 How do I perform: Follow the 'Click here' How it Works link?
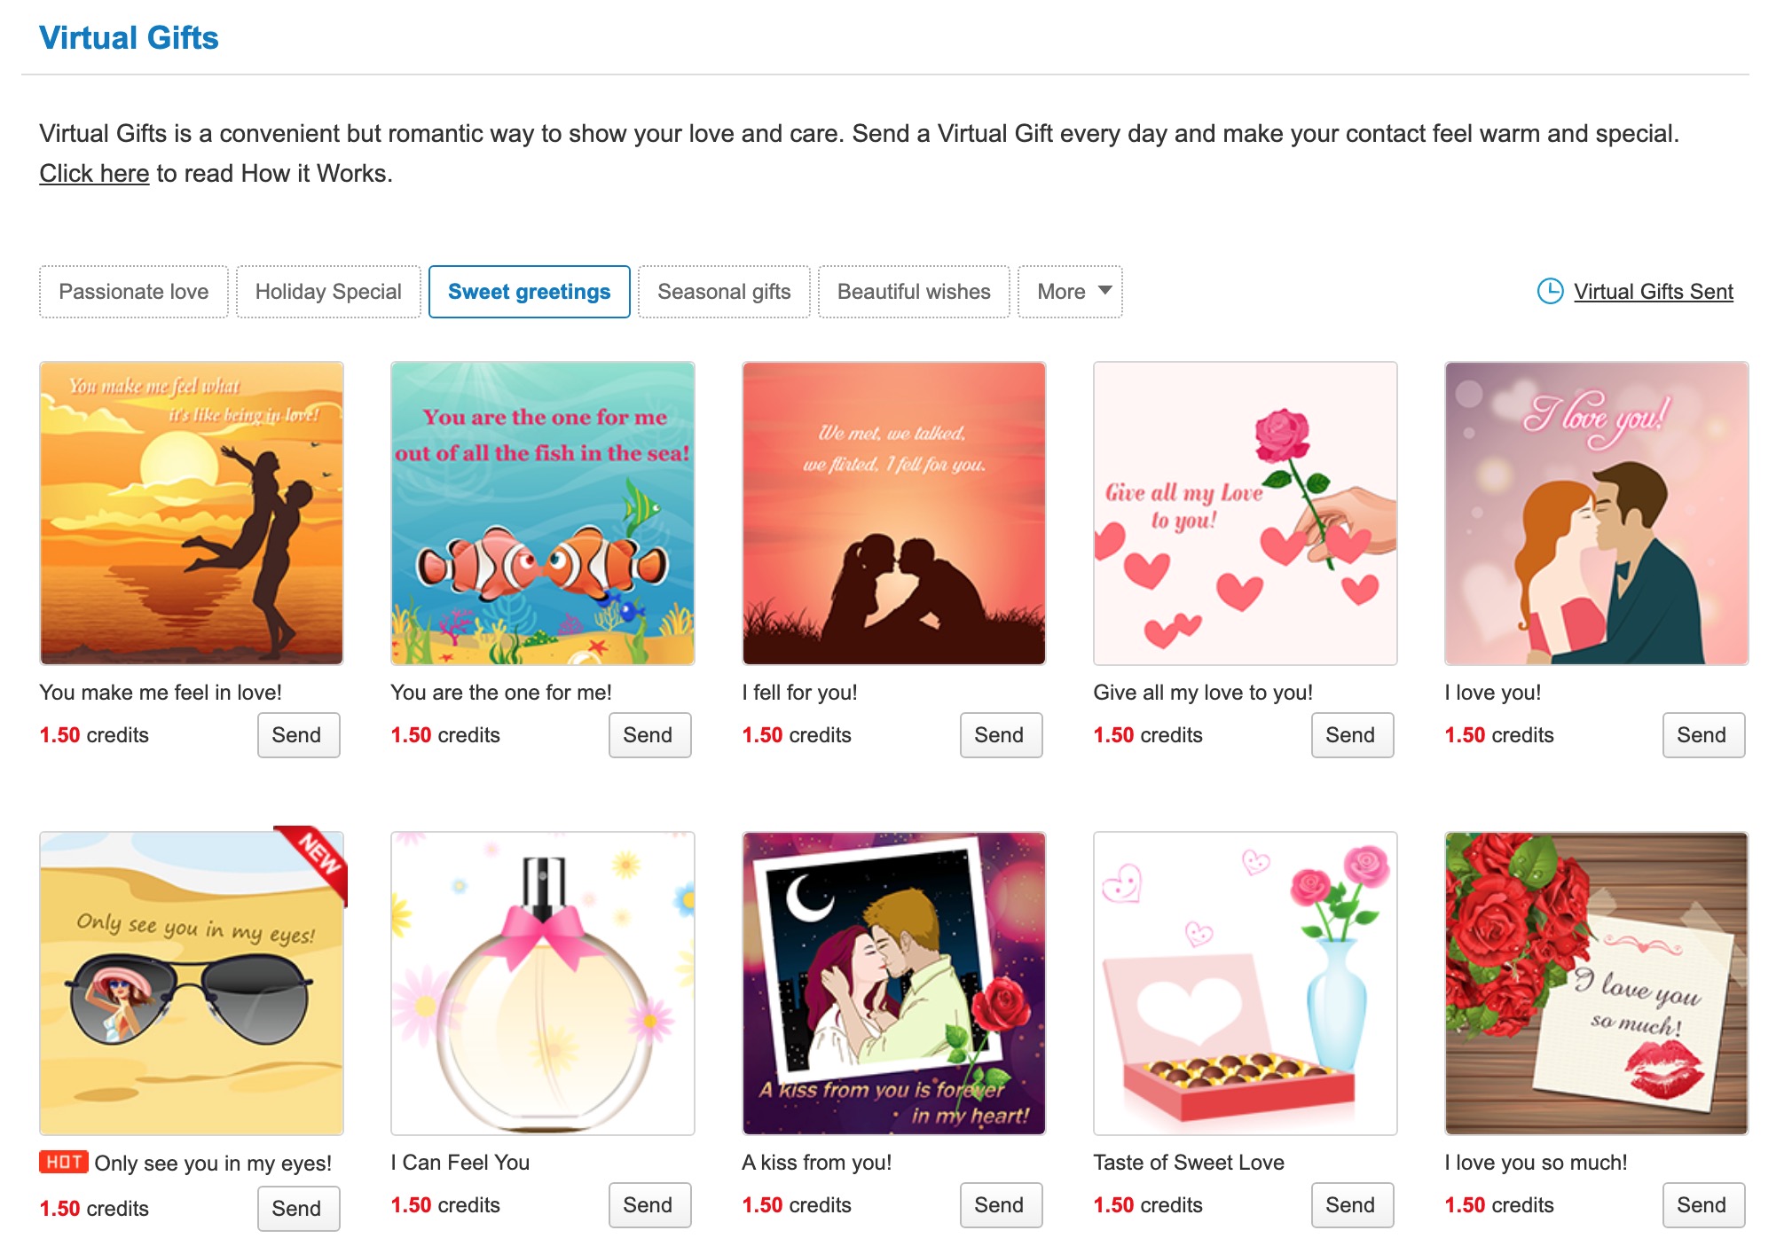pos(94,174)
